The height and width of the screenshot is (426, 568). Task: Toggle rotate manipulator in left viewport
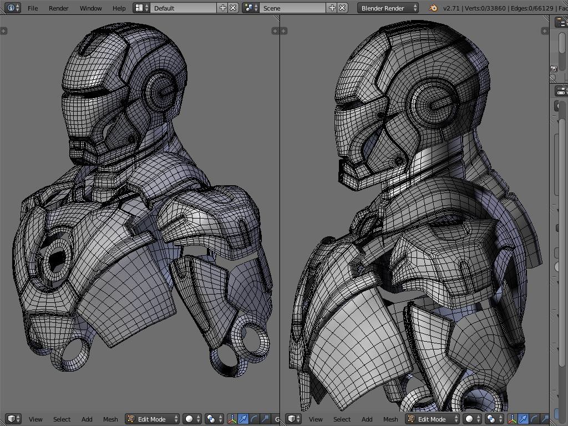tap(254, 419)
